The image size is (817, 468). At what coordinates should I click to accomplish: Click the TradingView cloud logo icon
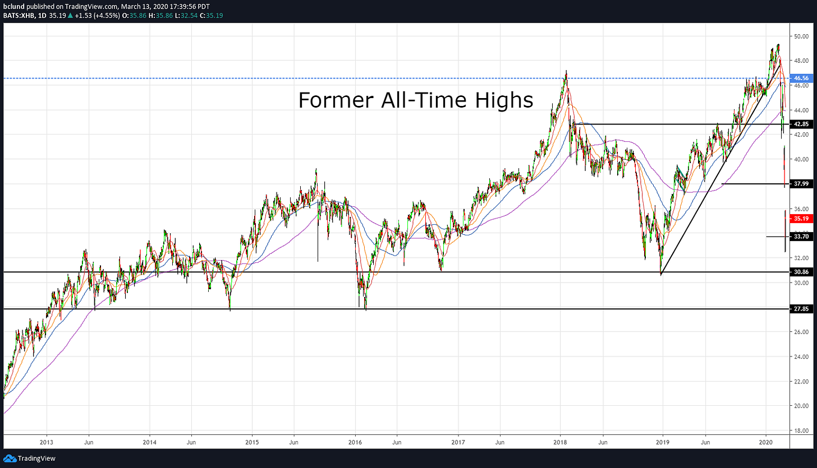(x=10, y=458)
